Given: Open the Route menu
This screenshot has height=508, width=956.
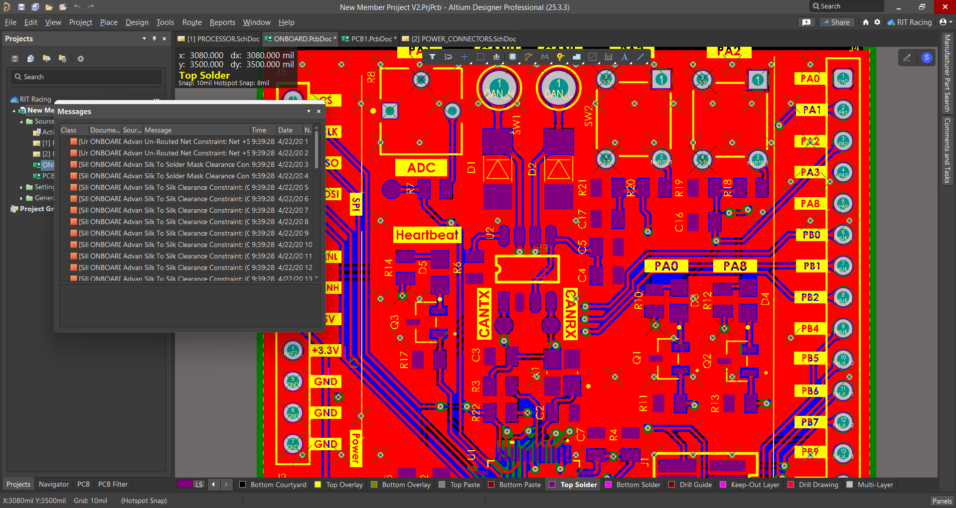Looking at the screenshot, I should coord(192,22).
